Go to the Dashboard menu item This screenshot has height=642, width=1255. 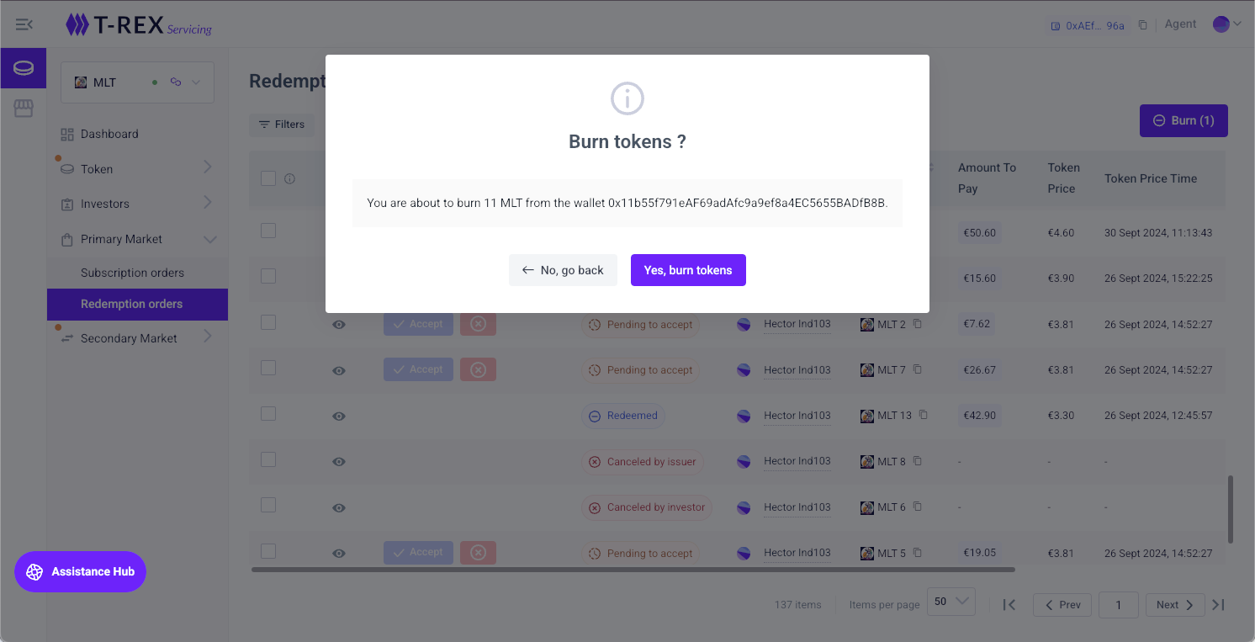[109, 134]
